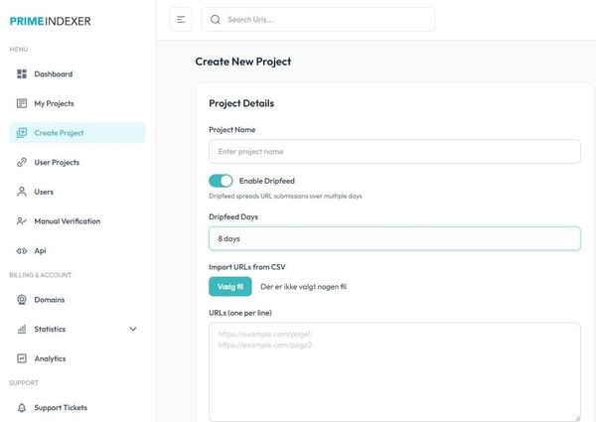The image size is (596, 422).
Task: Open the Dripfeed Days dropdown
Action: (394, 238)
